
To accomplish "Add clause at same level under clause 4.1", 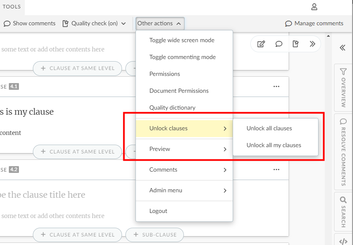I will tap(77, 152).
